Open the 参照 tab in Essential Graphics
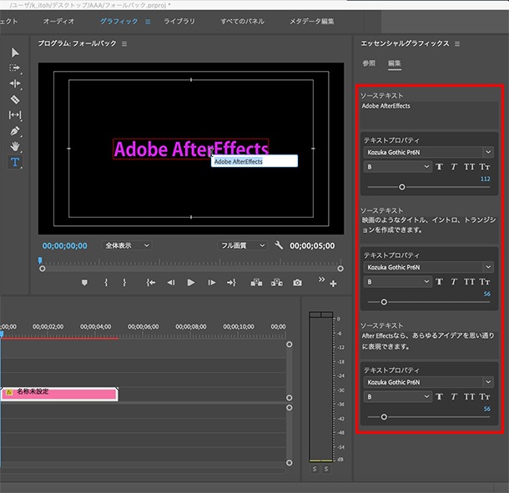 click(x=369, y=63)
